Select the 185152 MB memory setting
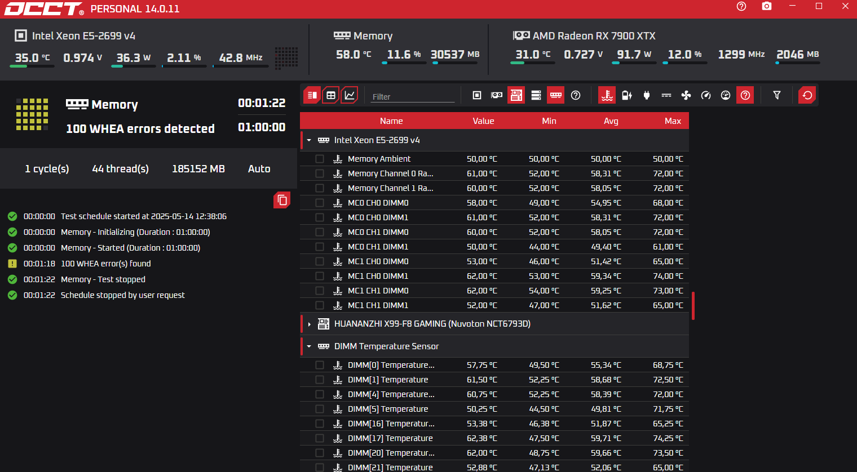857x472 pixels. (x=198, y=169)
